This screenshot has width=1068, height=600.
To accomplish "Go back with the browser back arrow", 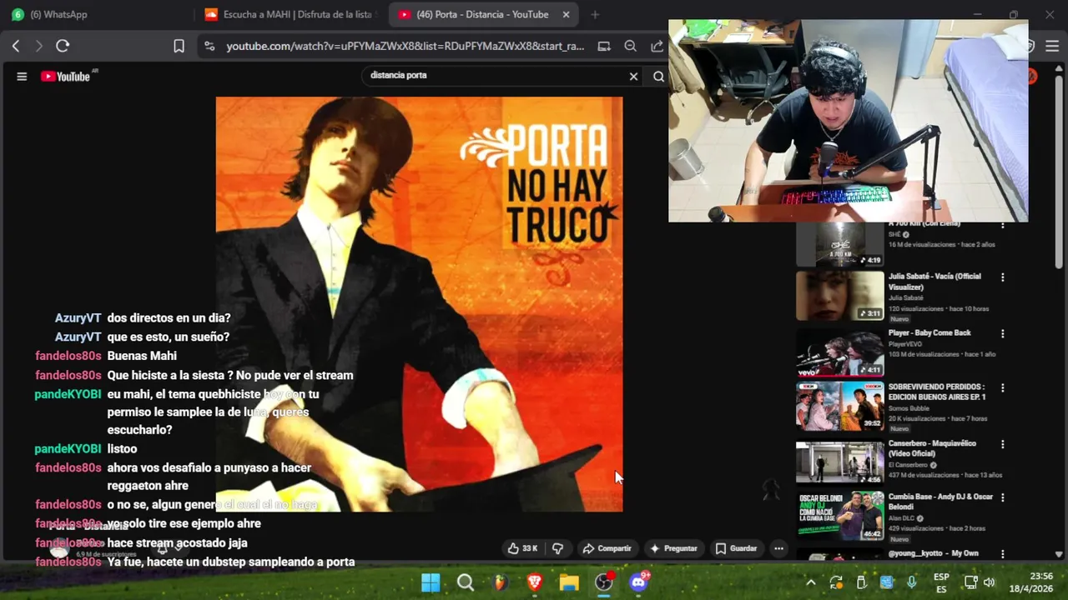I will coord(16,46).
